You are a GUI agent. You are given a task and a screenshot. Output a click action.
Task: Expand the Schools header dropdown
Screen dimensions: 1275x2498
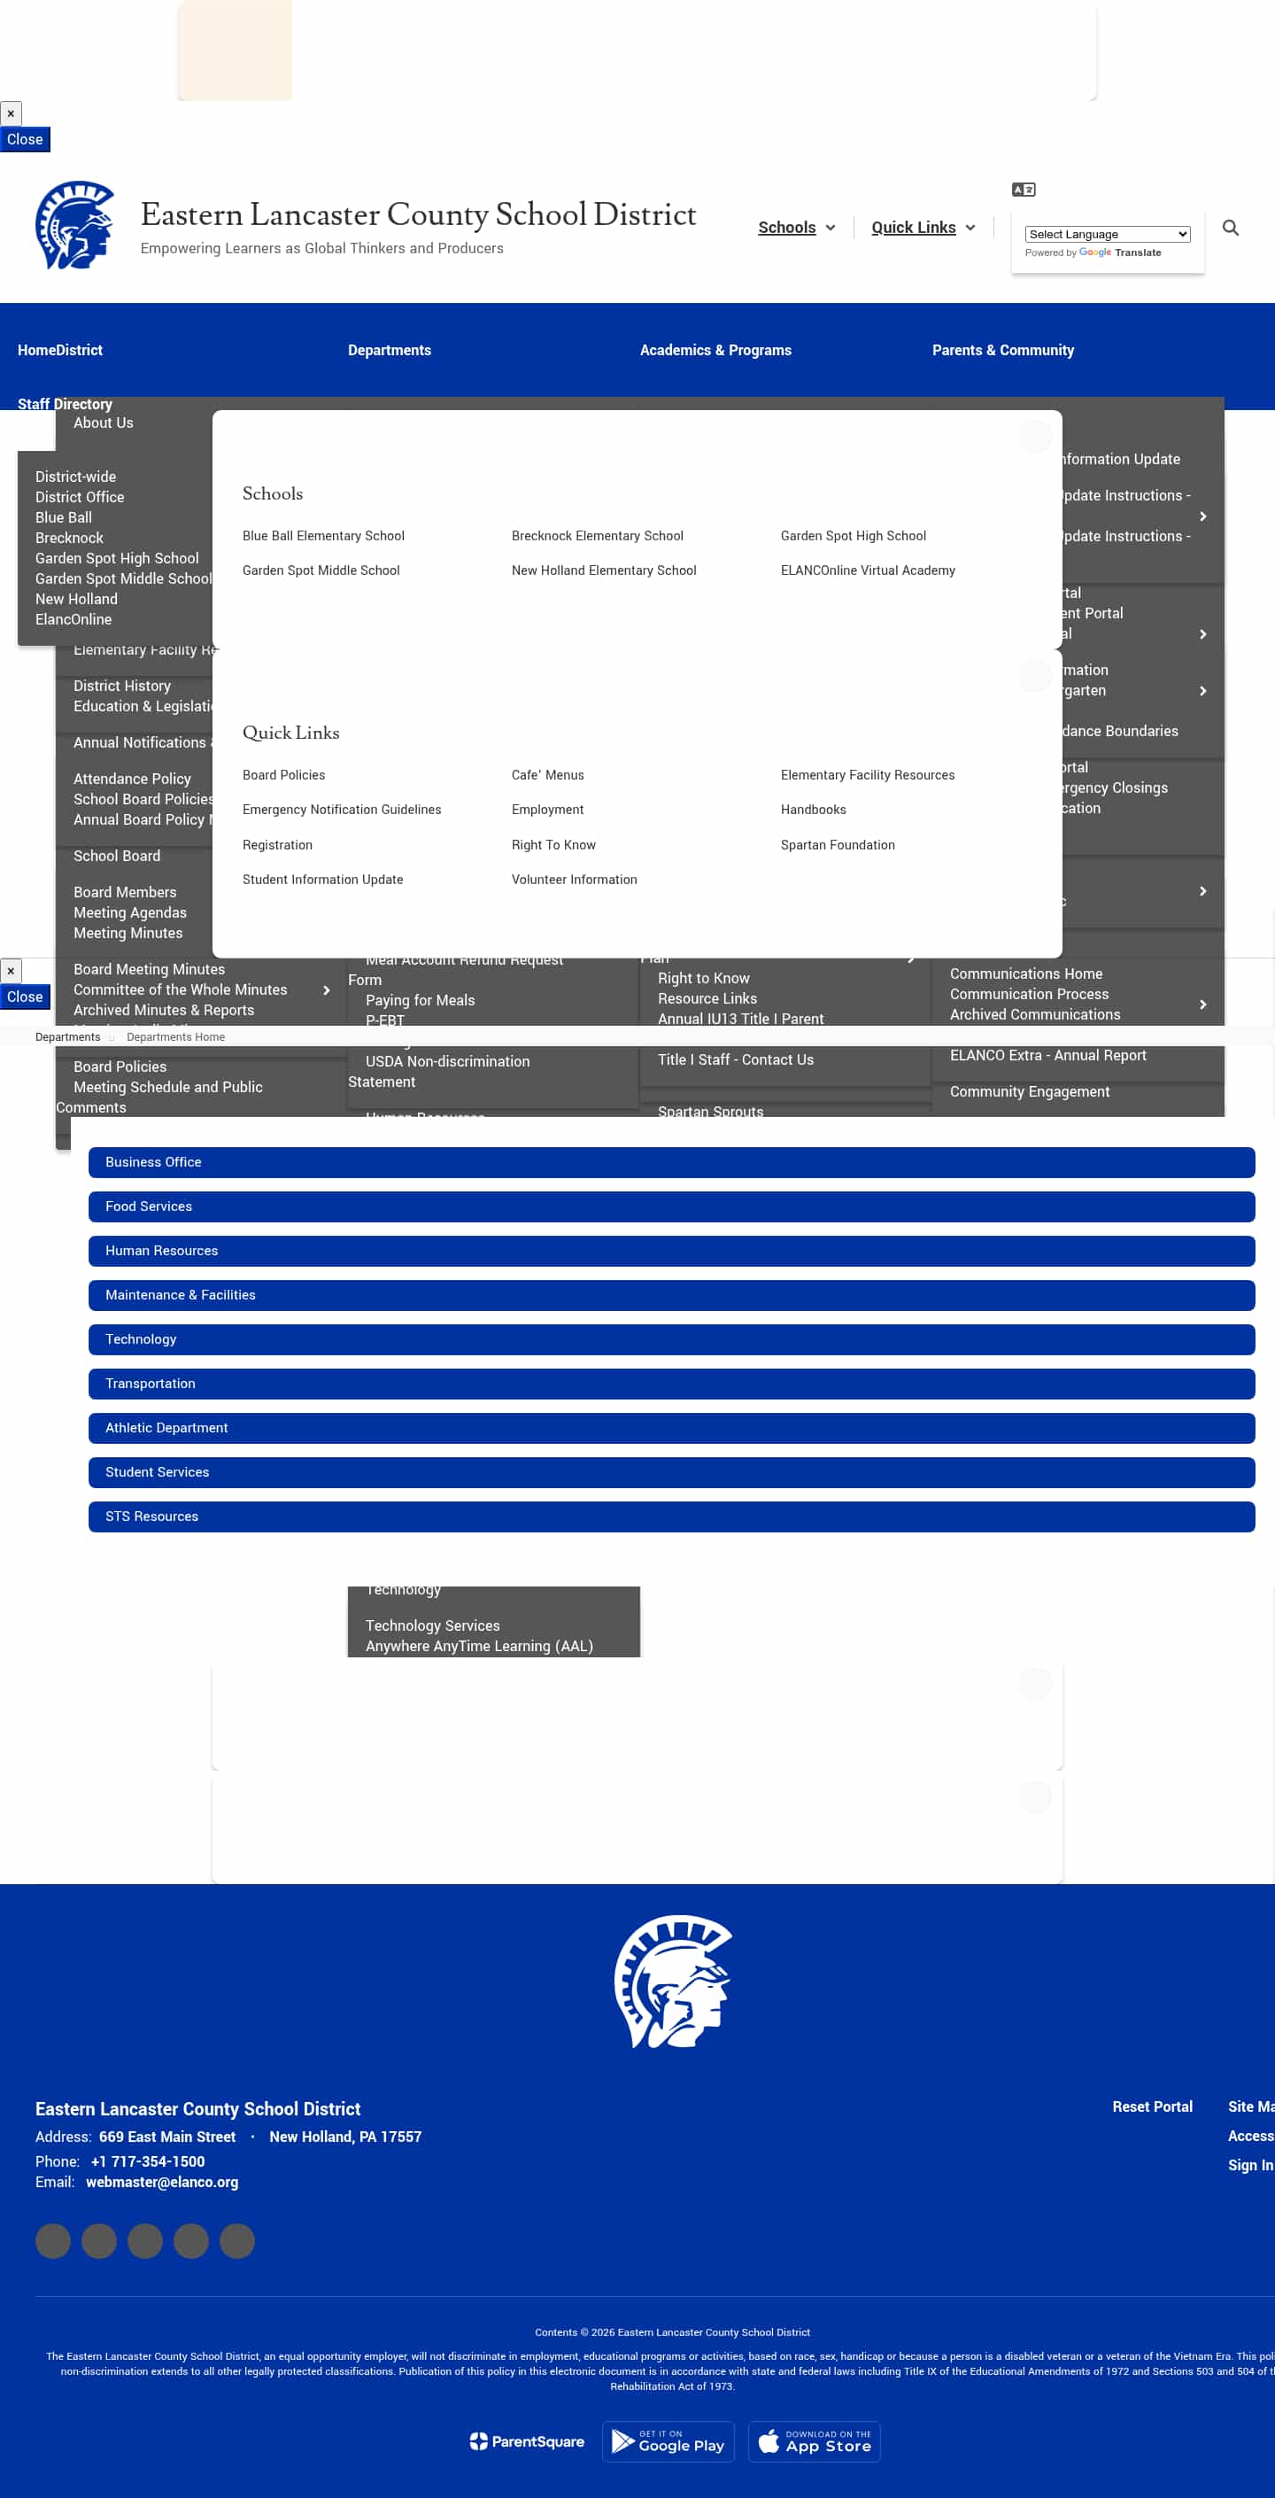coord(796,227)
